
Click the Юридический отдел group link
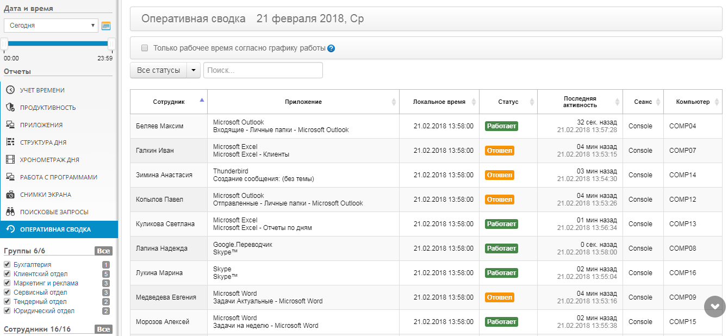44,311
